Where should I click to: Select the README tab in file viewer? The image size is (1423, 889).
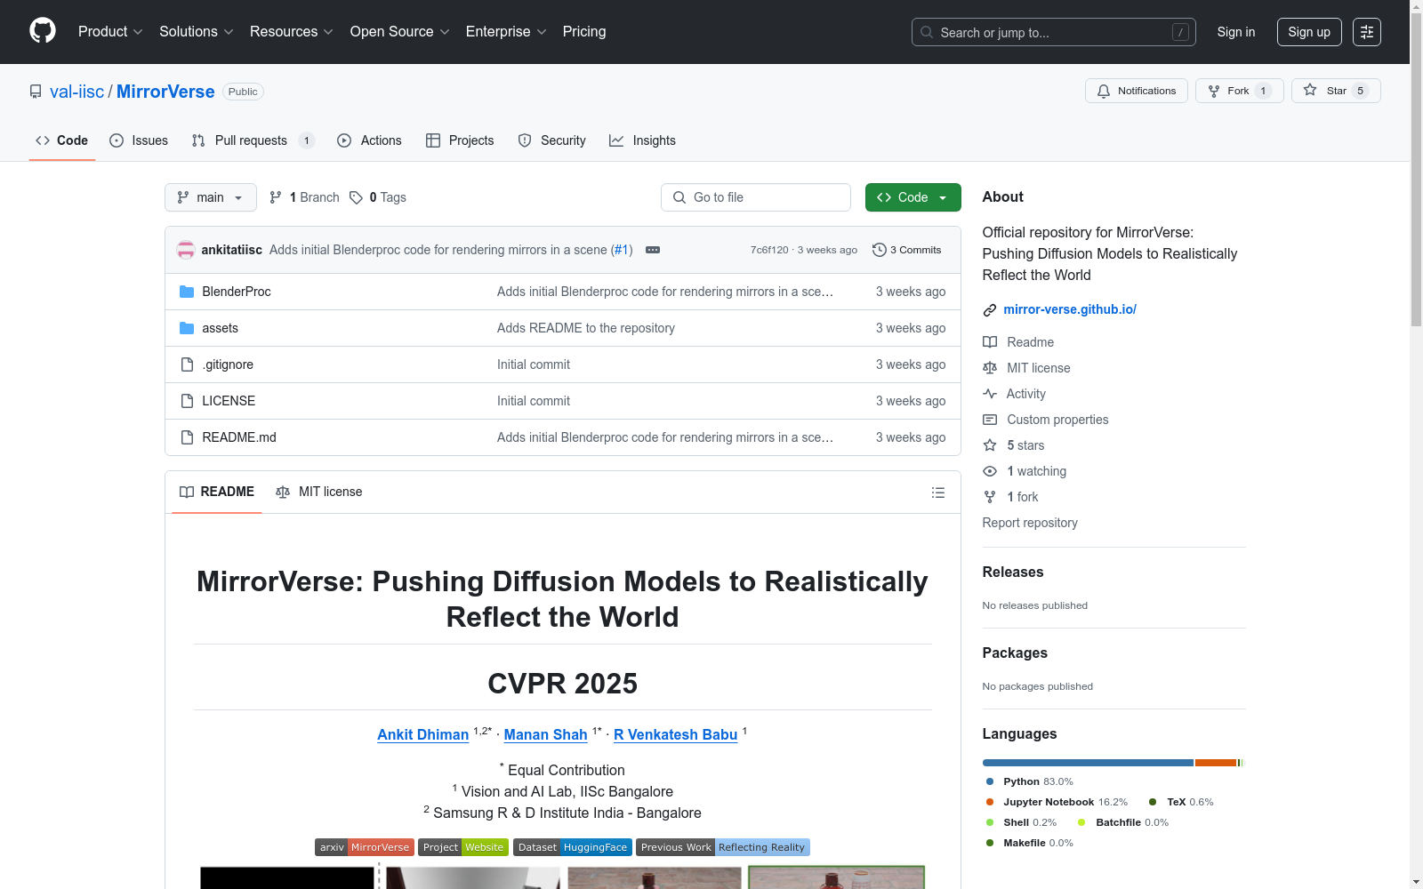pyautogui.click(x=217, y=492)
